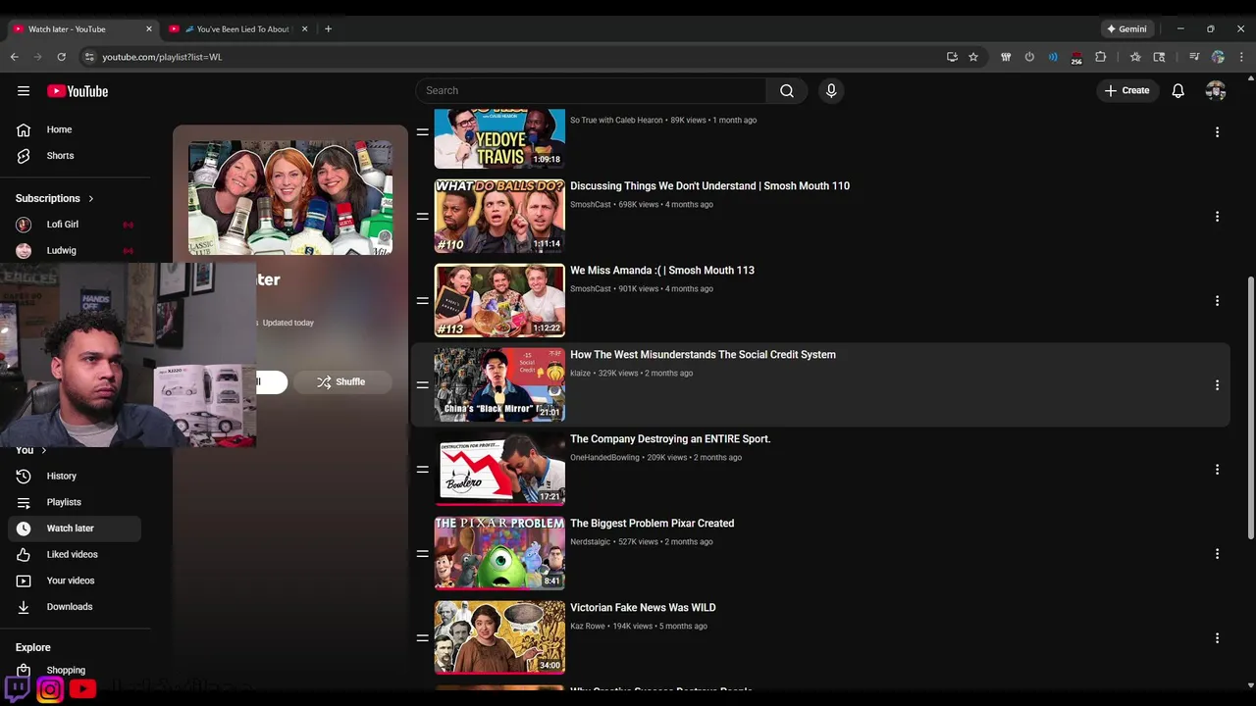
Task: Open The Biggest Problem Pixar Created title
Action: coord(653,524)
